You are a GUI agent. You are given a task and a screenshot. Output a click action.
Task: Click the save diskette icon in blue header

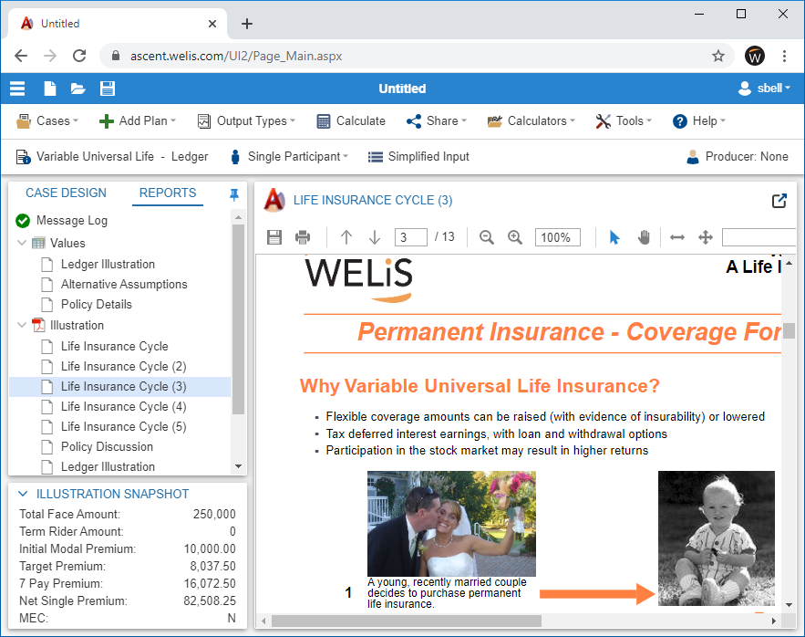[x=108, y=89]
